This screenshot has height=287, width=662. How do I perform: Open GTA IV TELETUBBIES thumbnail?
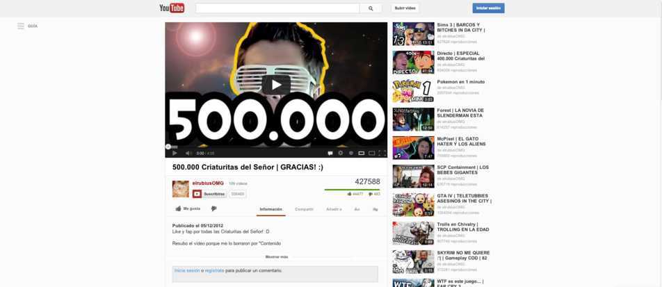pos(413,205)
